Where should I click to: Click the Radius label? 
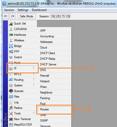click(18, 108)
